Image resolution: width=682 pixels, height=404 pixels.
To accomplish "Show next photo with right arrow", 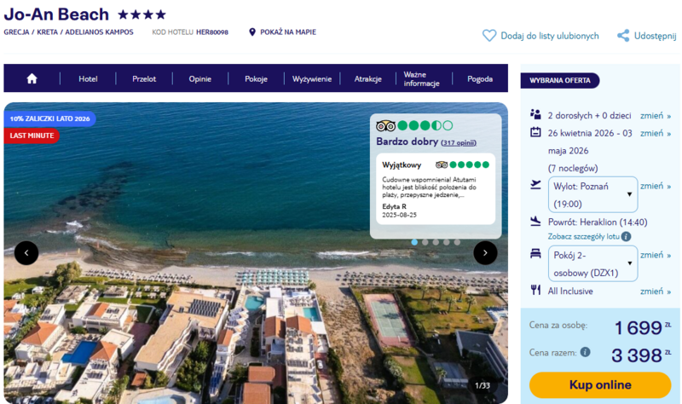I will [x=485, y=252].
